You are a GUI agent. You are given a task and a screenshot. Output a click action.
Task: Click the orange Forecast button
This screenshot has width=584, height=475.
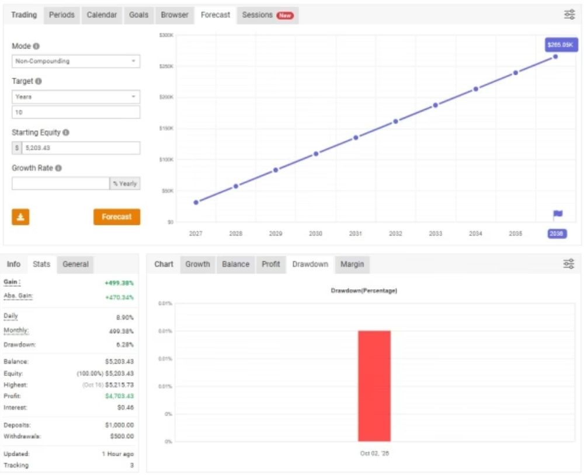[x=117, y=217]
